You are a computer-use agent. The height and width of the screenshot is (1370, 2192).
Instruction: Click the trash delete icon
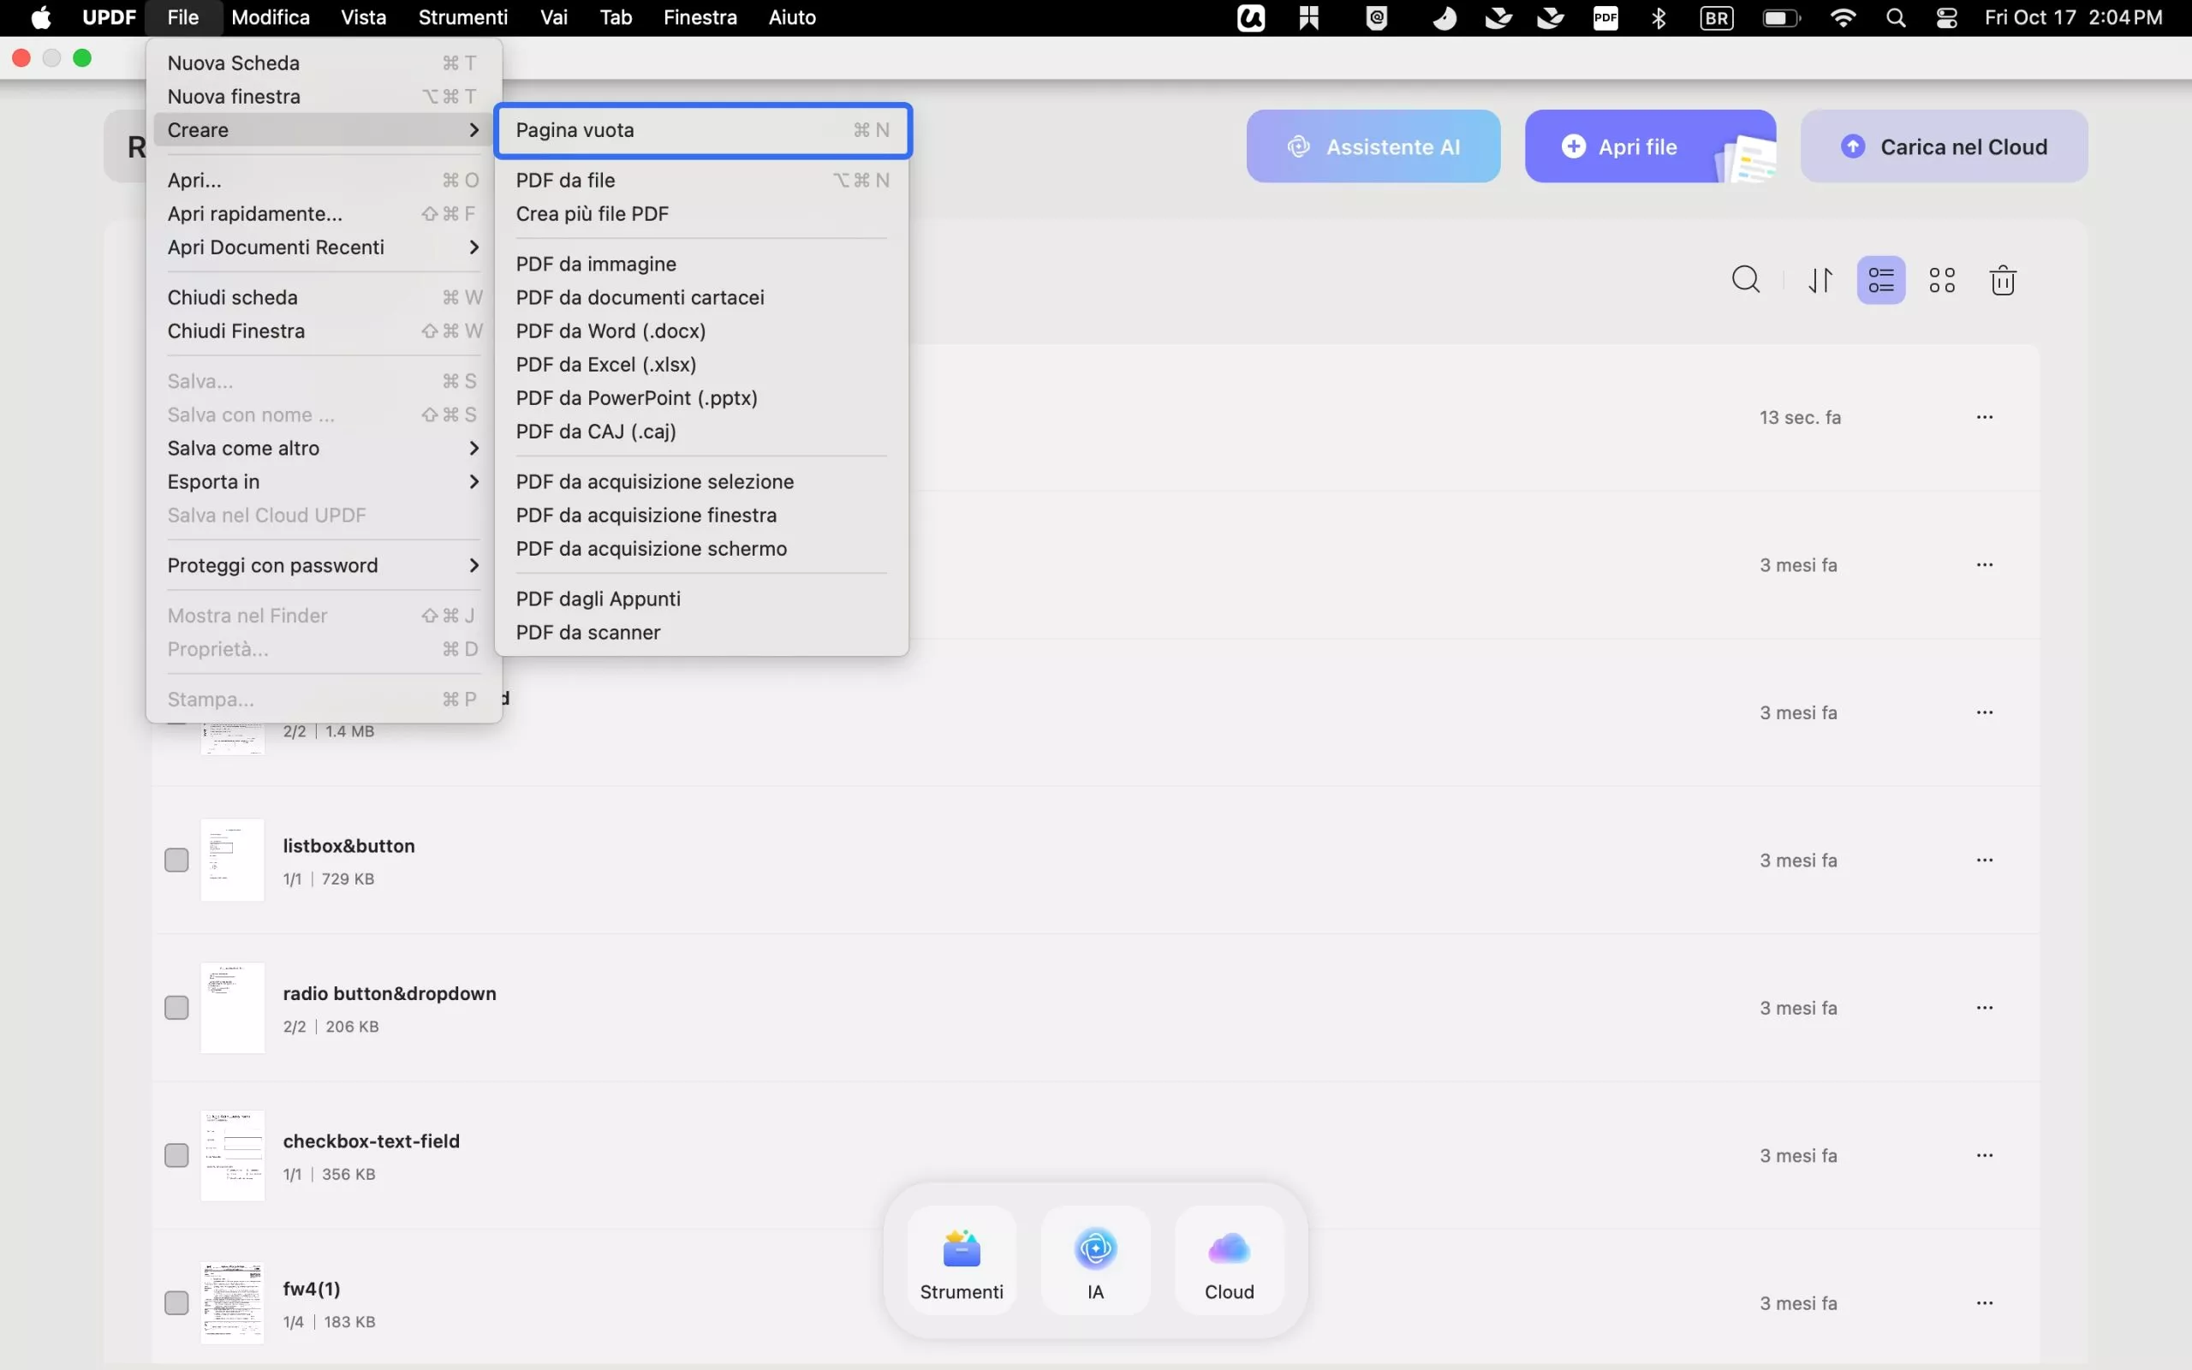tap(2003, 279)
